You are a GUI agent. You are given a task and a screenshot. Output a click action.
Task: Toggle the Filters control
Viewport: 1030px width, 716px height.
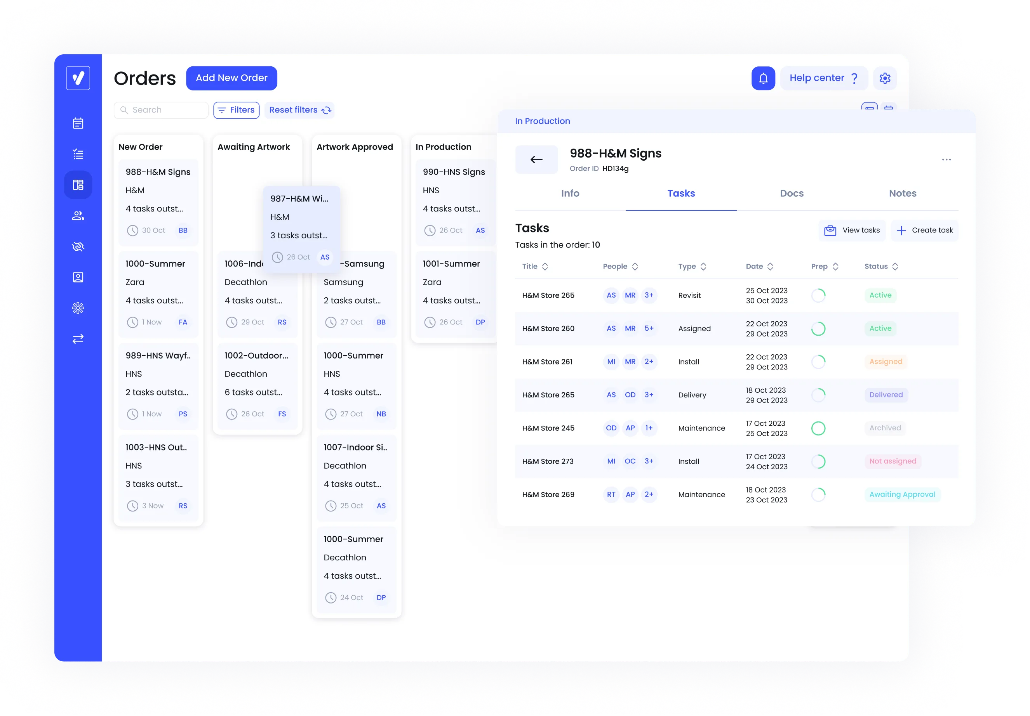point(237,110)
